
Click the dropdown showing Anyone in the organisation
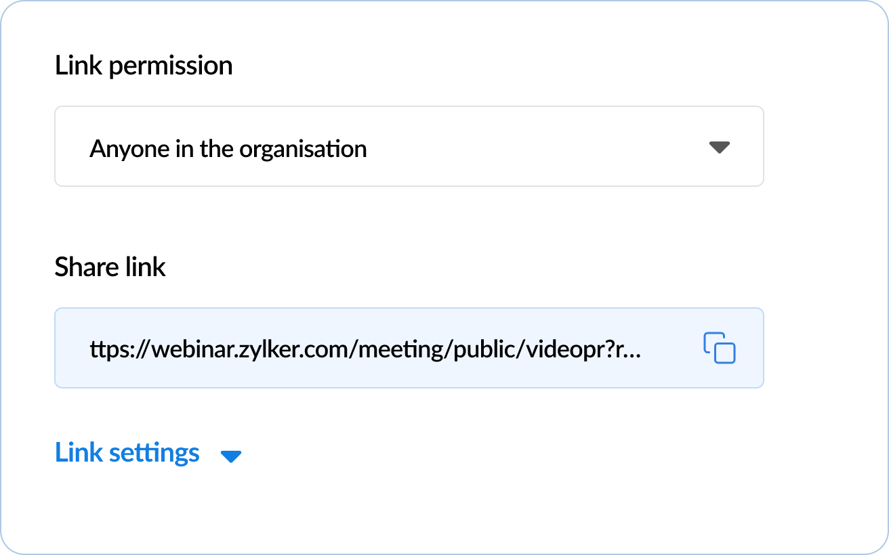(x=409, y=146)
